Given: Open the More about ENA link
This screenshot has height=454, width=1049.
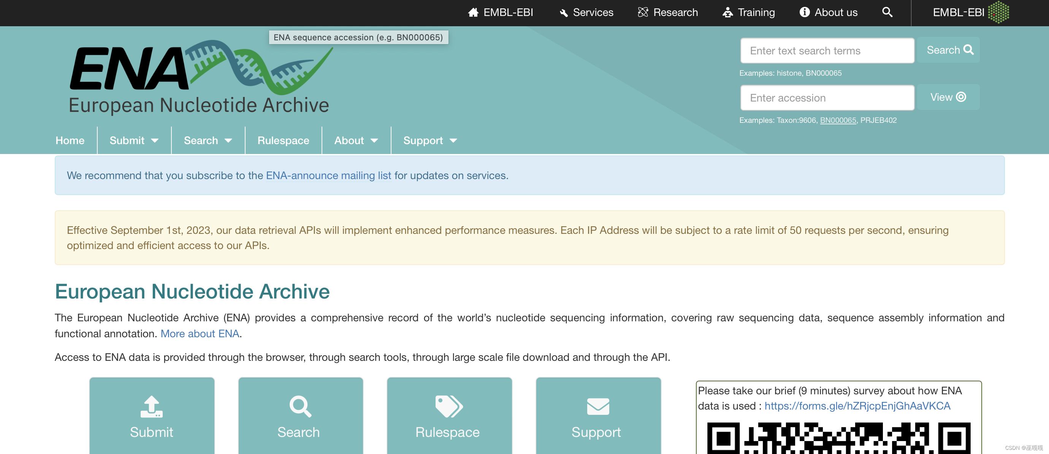Looking at the screenshot, I should click(x=200, y=333).
